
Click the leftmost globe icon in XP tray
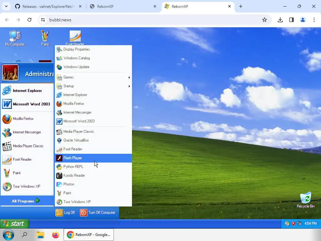point(287,223)
